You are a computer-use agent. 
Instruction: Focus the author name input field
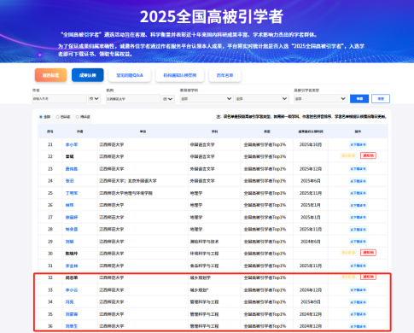point(60,99)
